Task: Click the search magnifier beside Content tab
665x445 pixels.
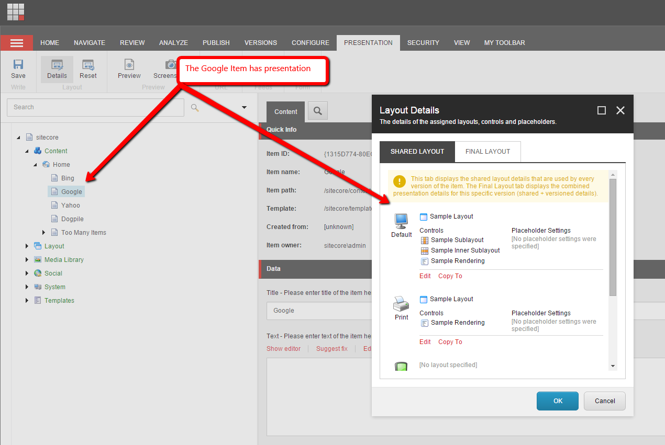Action: tap(317, 110)
